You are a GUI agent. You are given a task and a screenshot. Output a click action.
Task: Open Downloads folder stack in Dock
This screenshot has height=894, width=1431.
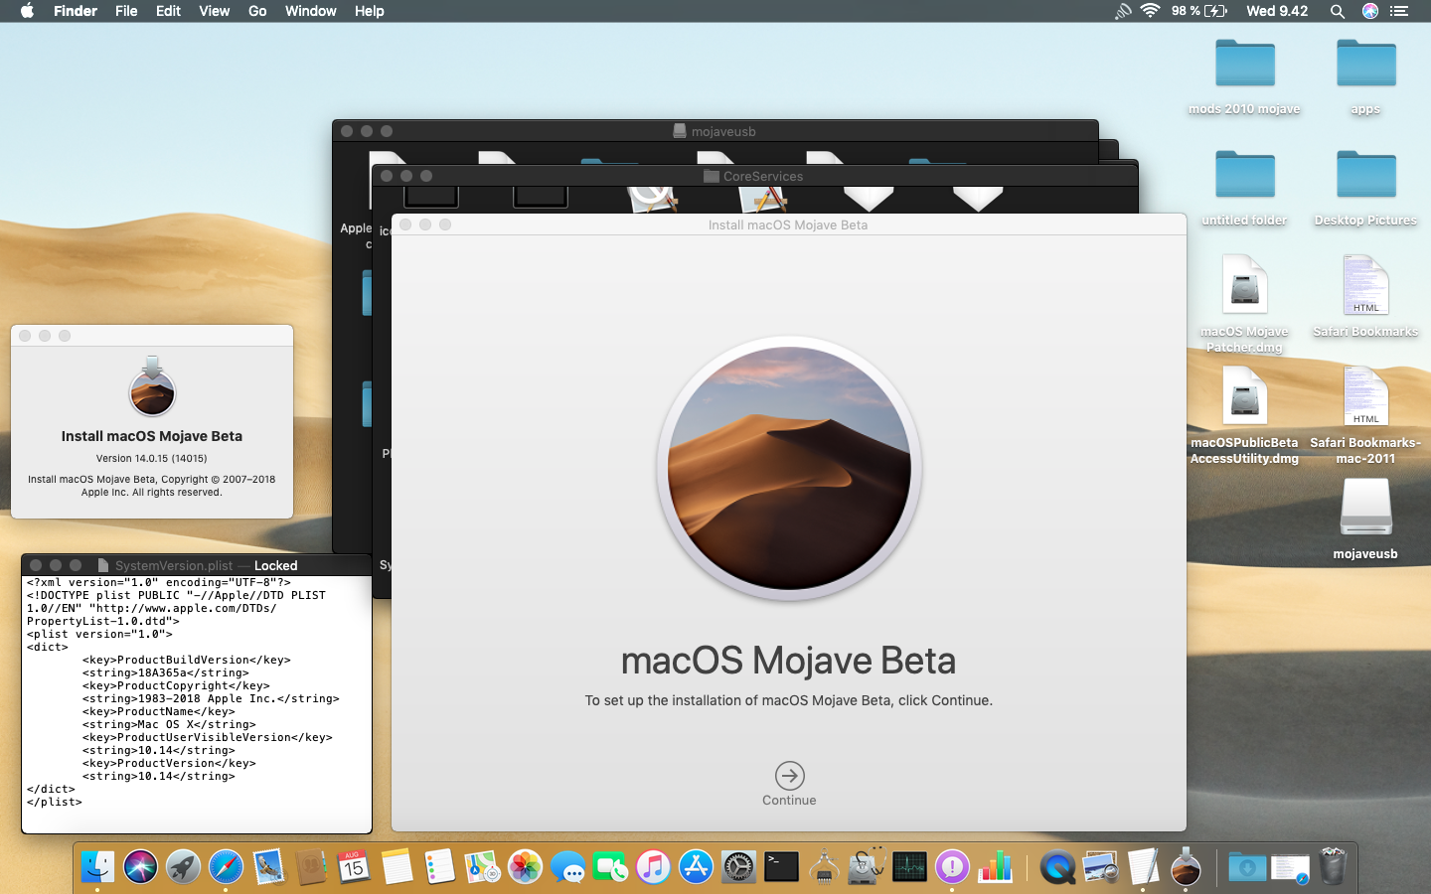(1247, 866)
